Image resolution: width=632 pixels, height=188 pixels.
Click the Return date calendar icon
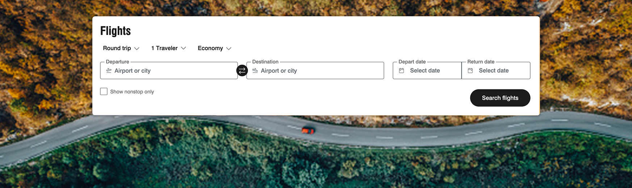coord(470,71)
